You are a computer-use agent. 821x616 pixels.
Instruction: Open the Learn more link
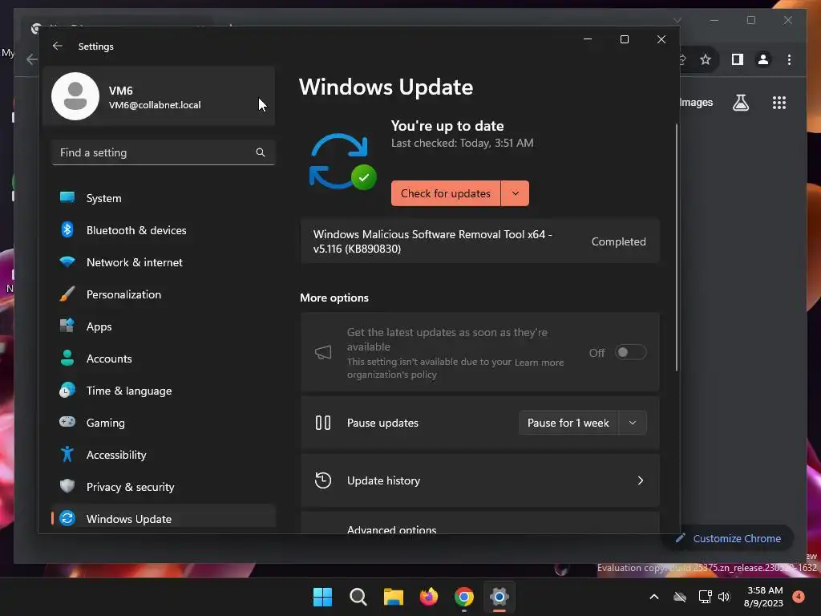(539, 363)
